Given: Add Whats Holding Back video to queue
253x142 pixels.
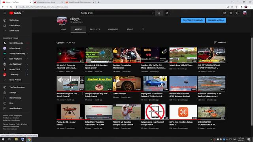Looking at the screenshot, I should [82, 82].
